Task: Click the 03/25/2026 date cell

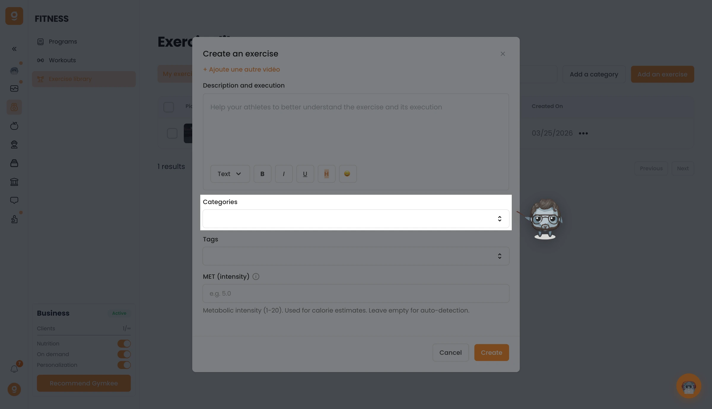Action: tap(552, 133)
